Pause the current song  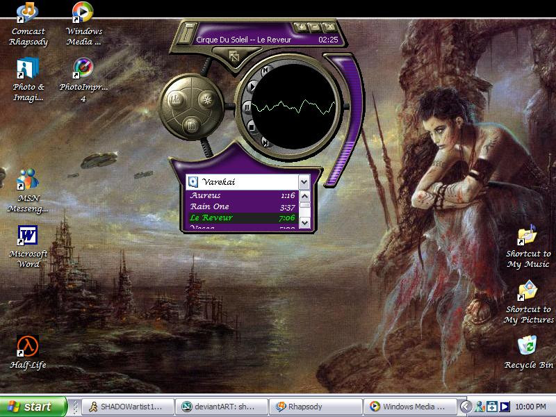click(x=247, y=107)
